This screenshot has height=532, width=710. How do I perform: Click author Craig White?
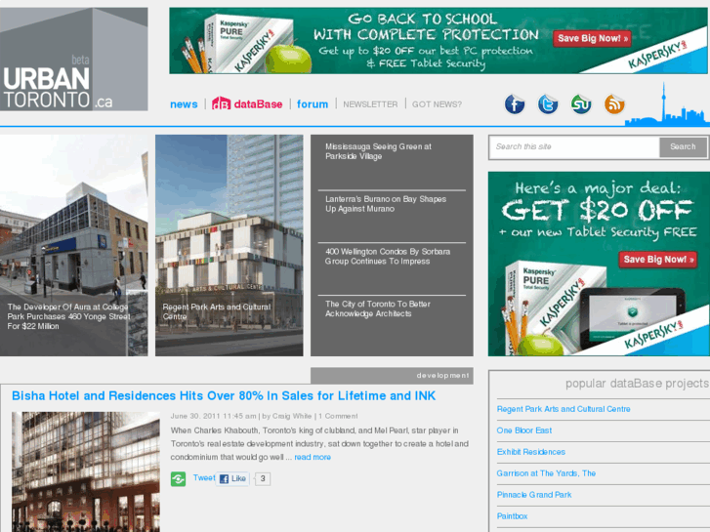point(292,416)
